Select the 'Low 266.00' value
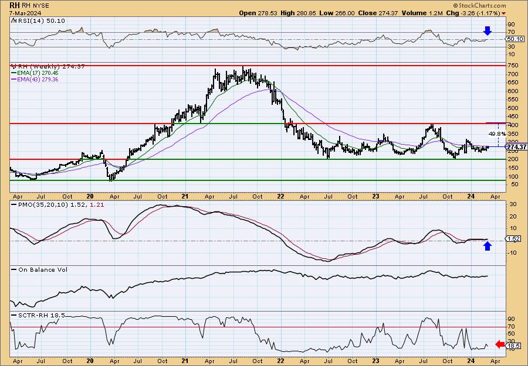Screen dimensions: 528x366 coord(337,13)
